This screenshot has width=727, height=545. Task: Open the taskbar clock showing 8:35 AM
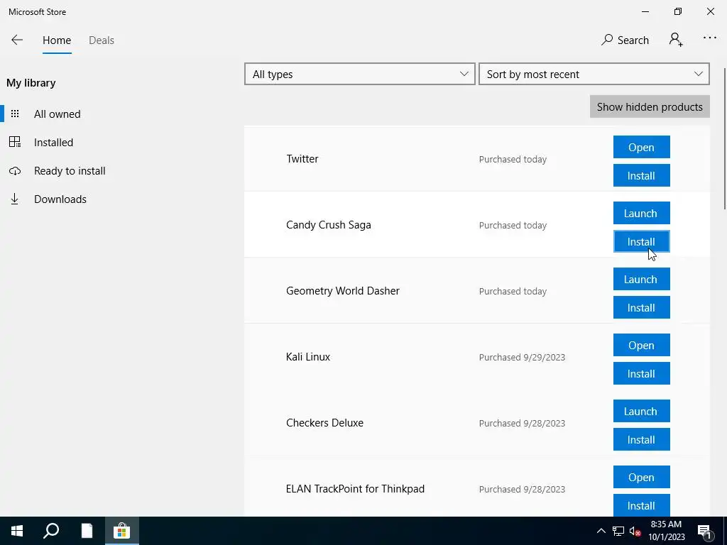coord(666,531)
